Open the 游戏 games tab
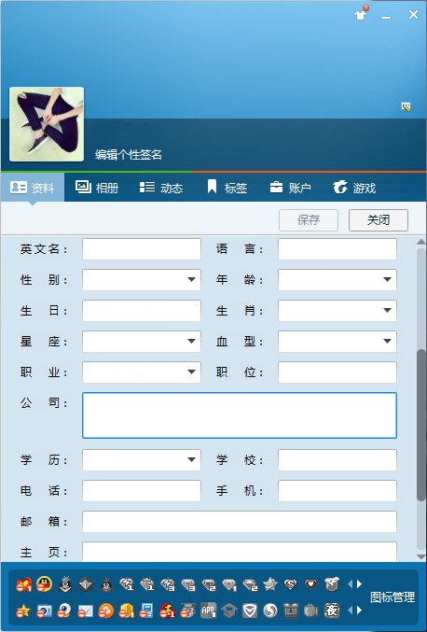 [x=354, y=188]
